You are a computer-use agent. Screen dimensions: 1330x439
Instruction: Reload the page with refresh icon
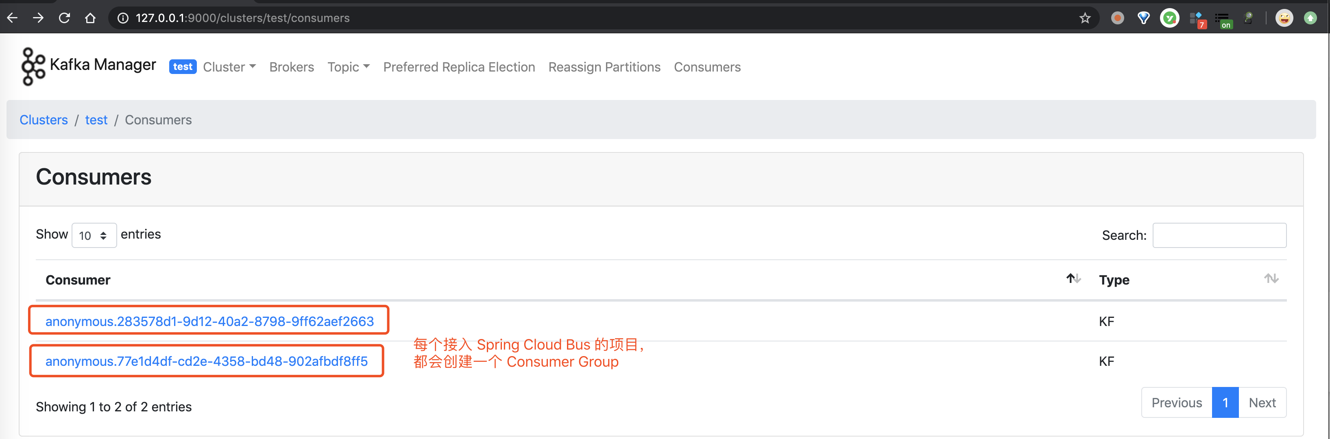[x=65, y=18]
